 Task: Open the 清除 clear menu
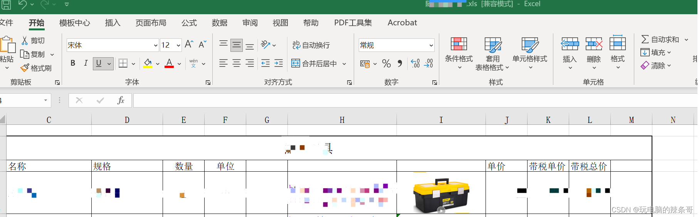click(656, 66)
